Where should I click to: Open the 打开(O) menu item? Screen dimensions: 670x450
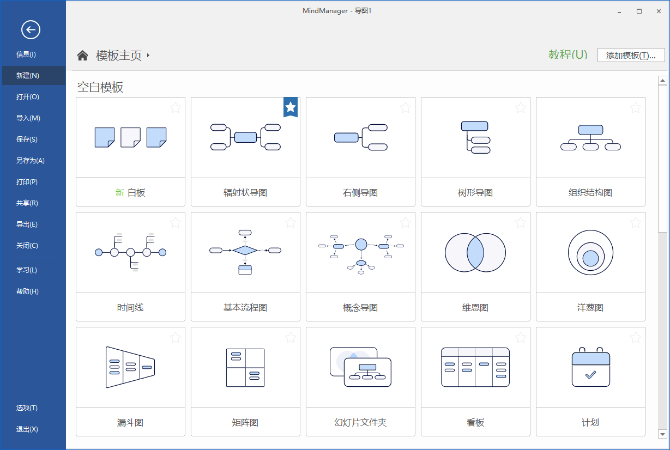click(33, 97)
